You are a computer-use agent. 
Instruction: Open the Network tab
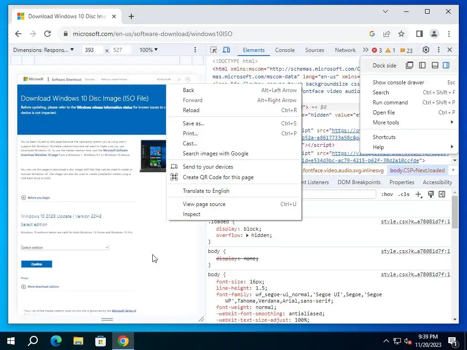coord(345,50)
